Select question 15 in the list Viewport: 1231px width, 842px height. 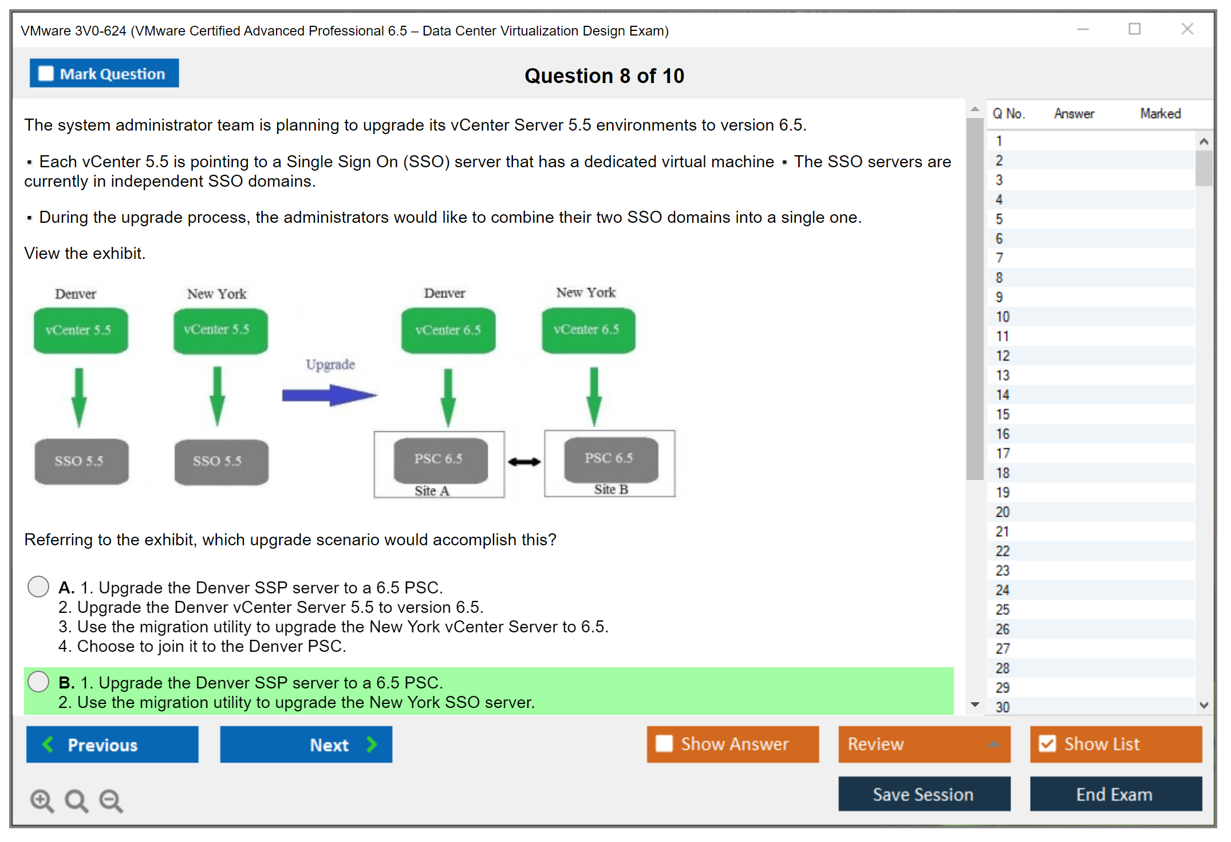click(1003, 414)
